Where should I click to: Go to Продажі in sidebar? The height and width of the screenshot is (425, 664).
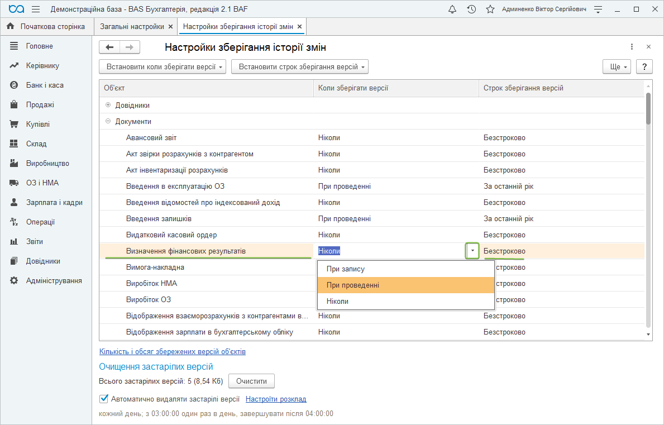[x=40, y=105]
